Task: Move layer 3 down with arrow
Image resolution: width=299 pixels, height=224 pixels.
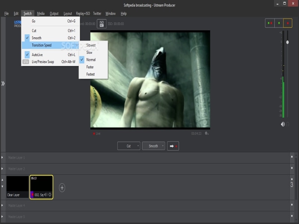Action: [x=2, y=186]
